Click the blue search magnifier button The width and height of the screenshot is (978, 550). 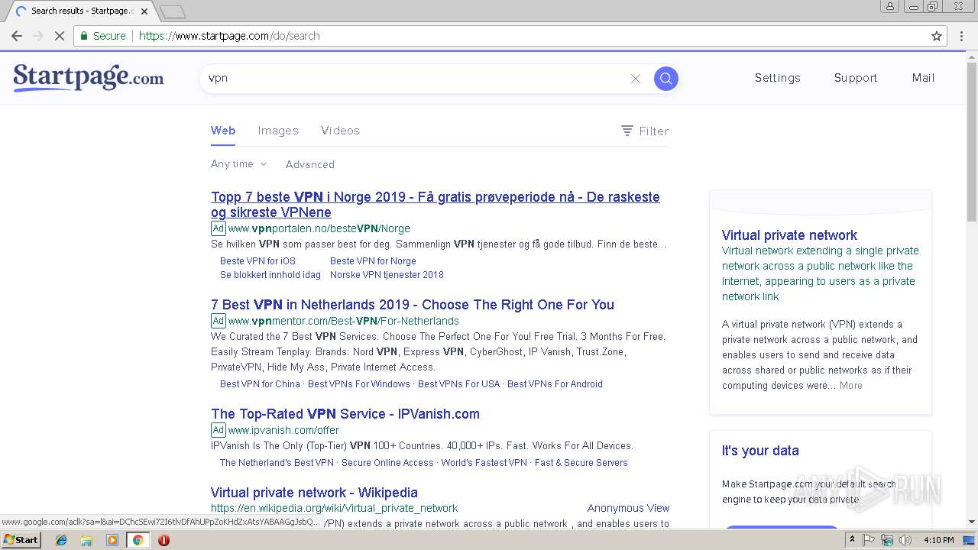(x=665, y=78)
